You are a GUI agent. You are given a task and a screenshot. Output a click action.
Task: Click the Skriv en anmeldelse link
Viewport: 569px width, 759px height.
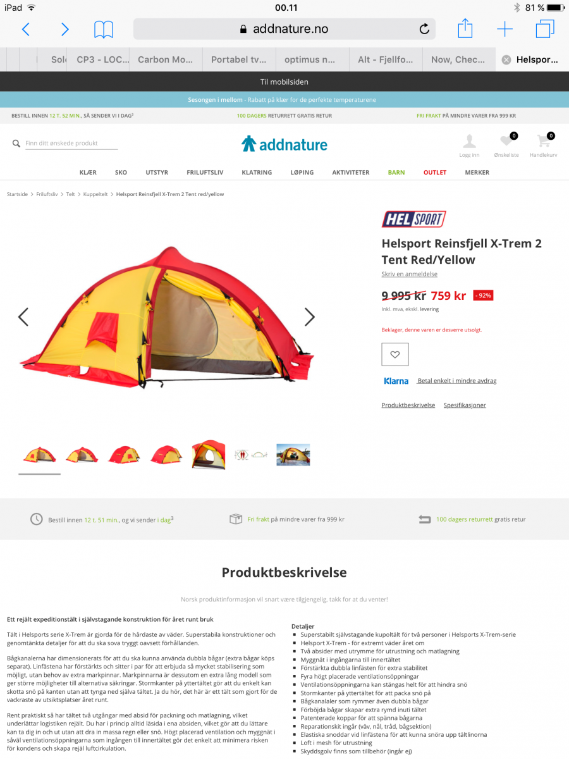tap(409, 274)
